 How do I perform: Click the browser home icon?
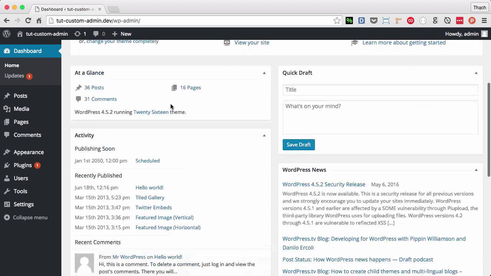pos(39,20)
